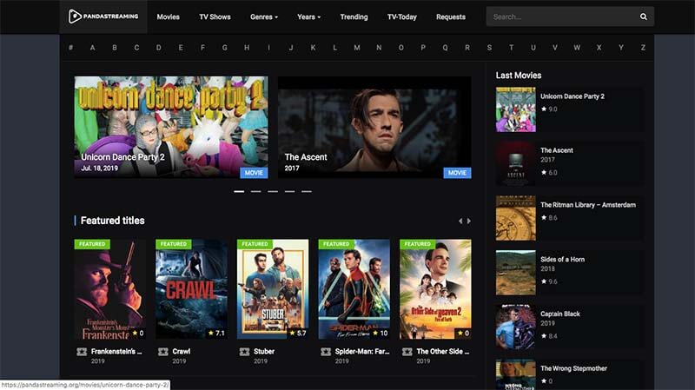Viewport: 695px width, 390px height.
Task: Open the TV Shows nav item
Action: click(215, 17)
